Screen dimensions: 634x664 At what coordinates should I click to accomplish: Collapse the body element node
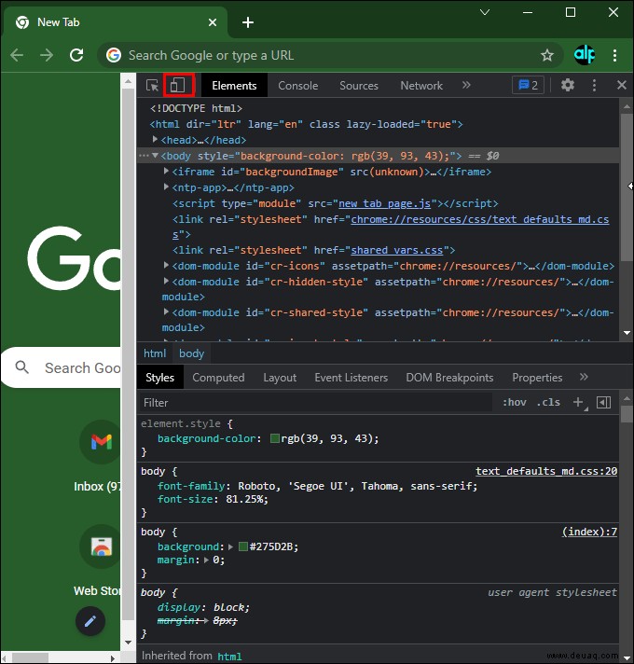pos(155,156)
